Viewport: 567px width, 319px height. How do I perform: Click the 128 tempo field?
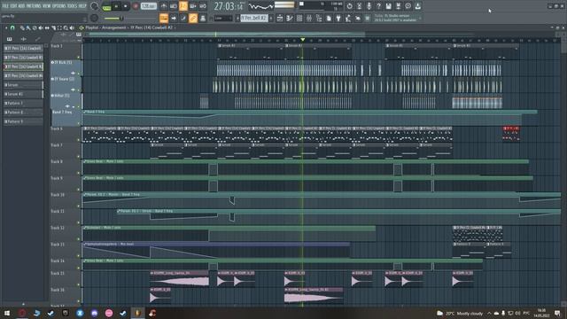tap(148, 6)
